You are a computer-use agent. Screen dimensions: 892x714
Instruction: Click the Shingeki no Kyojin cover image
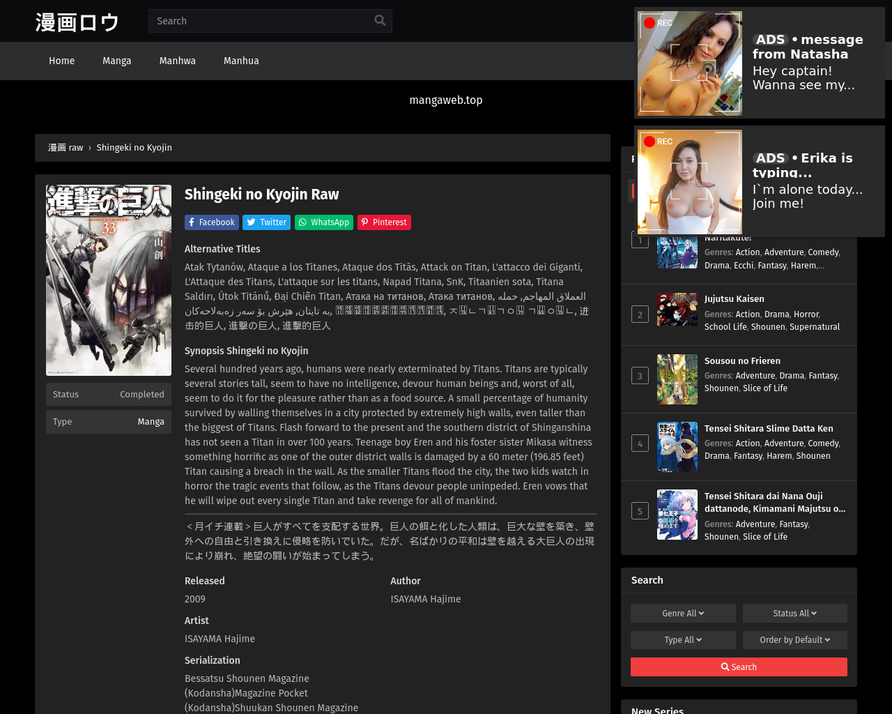pyautogui.click(x=109, y=280)
